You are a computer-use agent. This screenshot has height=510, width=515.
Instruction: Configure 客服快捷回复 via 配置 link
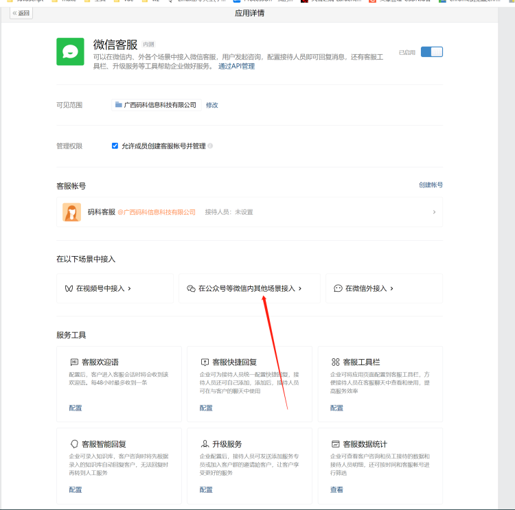point(206,408)
